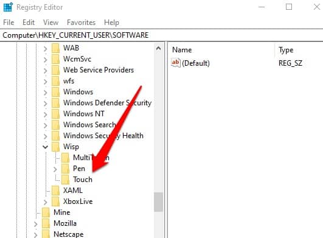Select the XboxLive key label
This screenshot has width=323, height=238.
click(x=78, y=201)
